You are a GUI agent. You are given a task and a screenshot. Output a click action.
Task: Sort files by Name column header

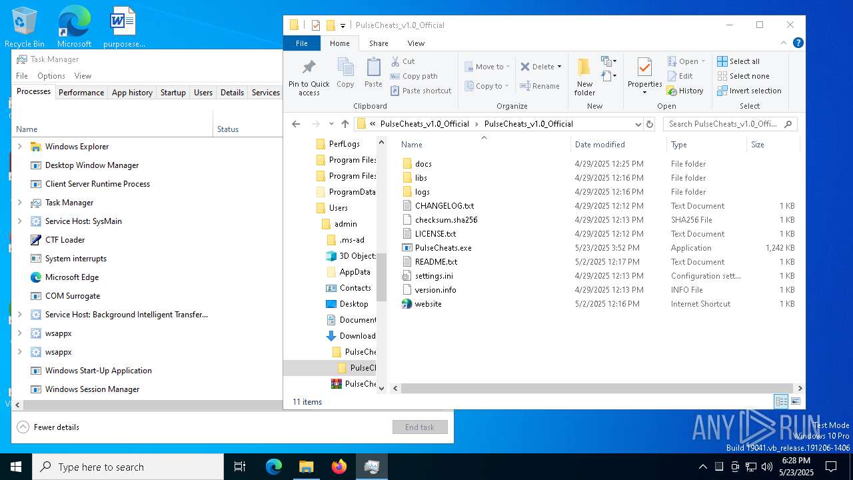coord(484,145)
